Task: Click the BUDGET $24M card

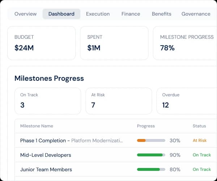Action: [x=42, y=43]
